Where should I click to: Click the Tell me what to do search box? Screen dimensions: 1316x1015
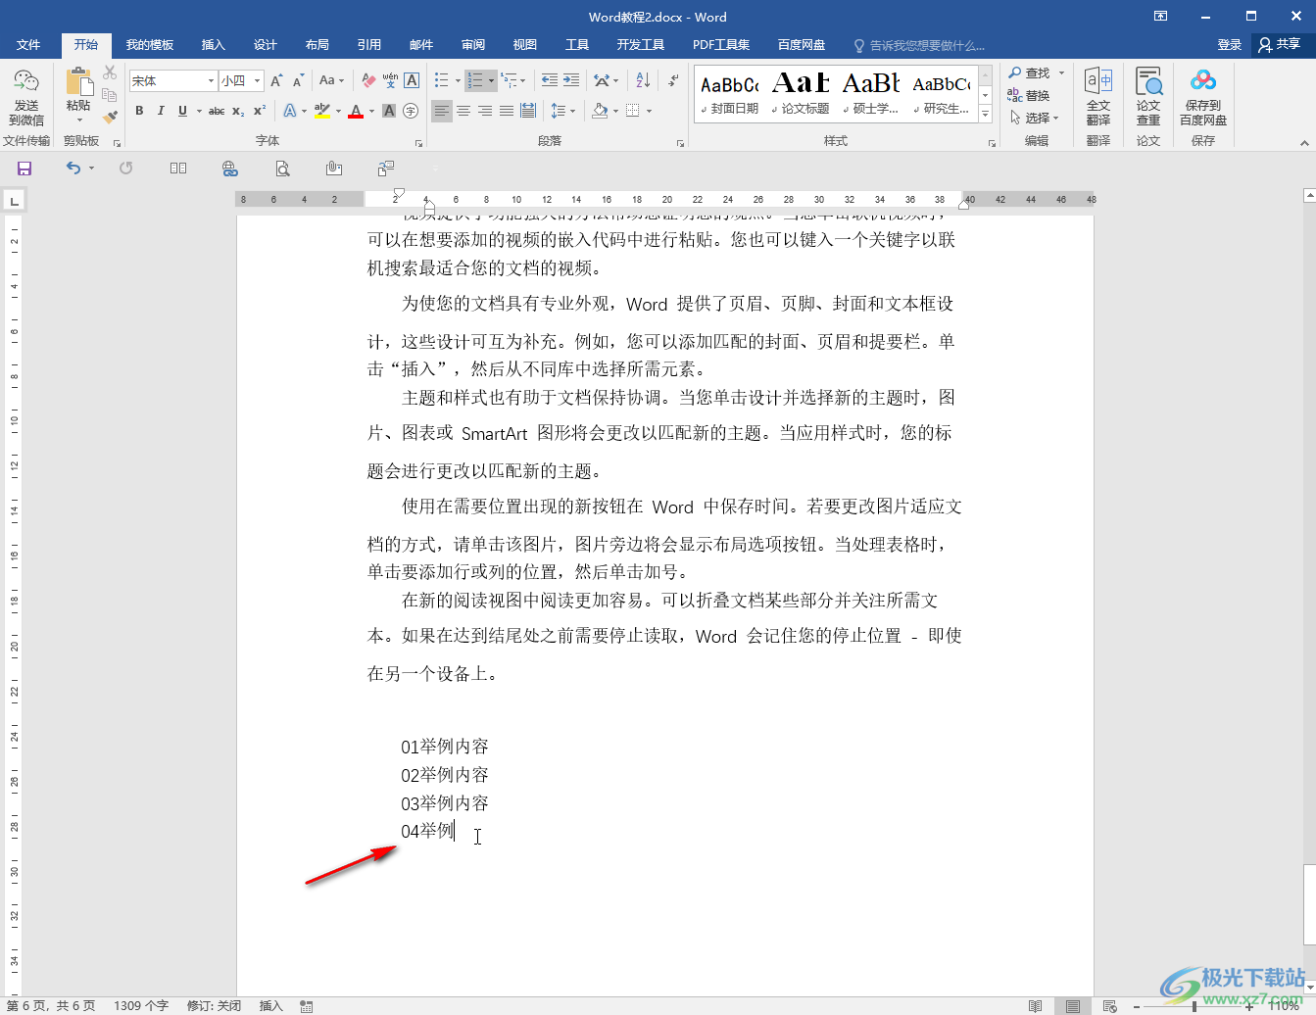(x=919, y=45)
